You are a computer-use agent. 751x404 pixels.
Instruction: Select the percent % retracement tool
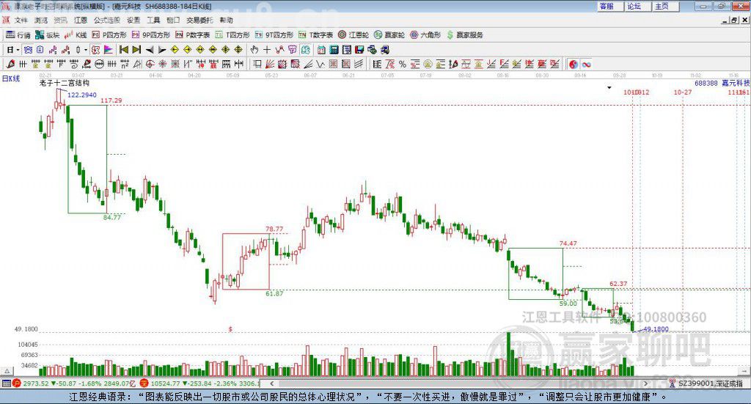pos(403,64)
